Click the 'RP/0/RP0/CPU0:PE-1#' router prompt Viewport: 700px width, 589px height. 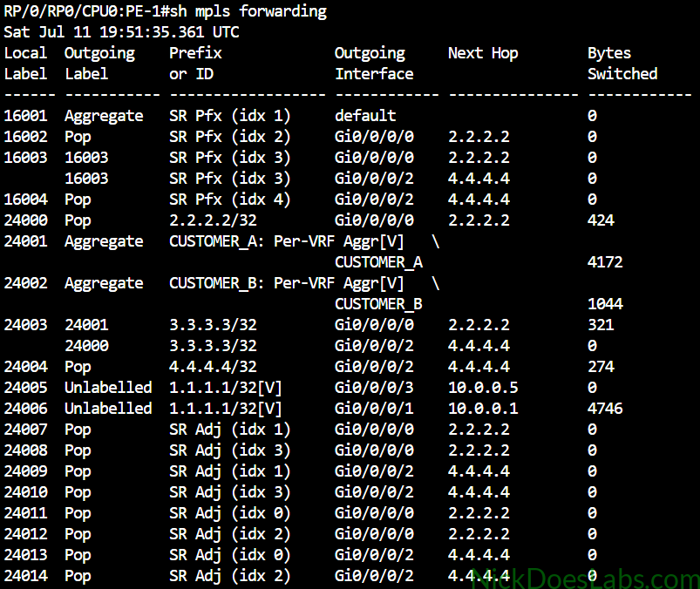(86, 10)
